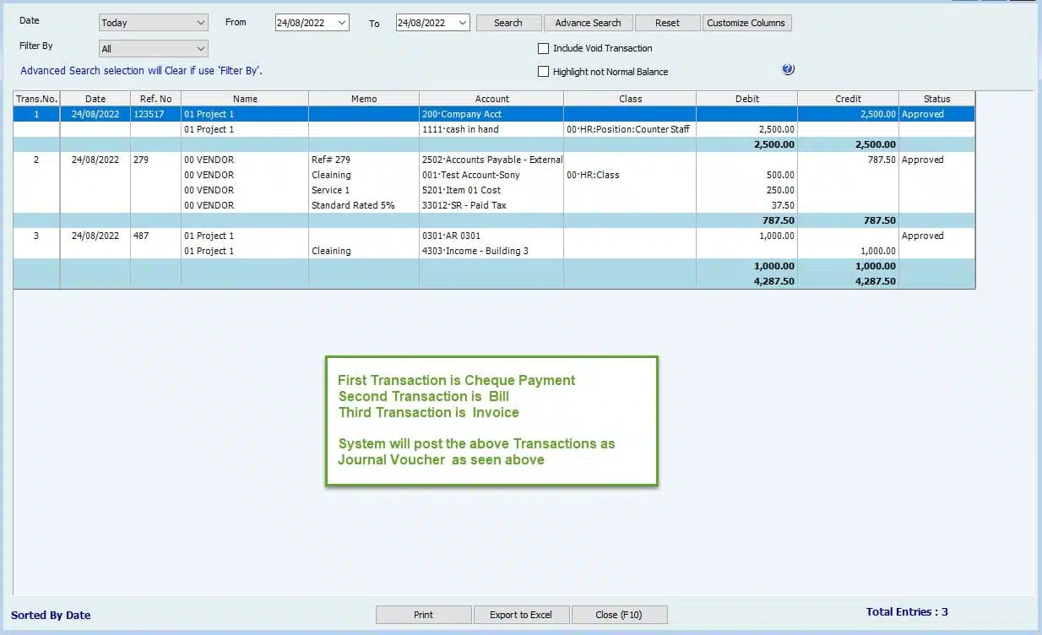Click the Account column header
The height and width of the screenshot is (635, 1042).
pyautogui.click(x=491, y=99)
